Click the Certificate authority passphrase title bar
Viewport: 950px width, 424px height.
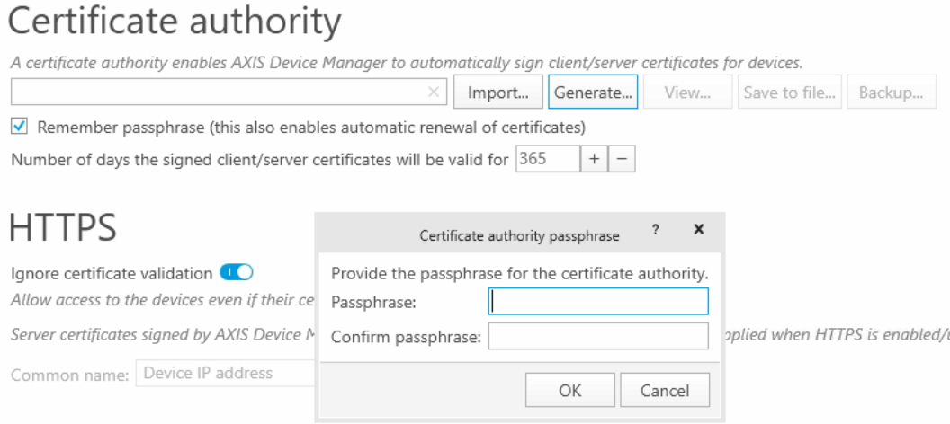pos(519,235)
